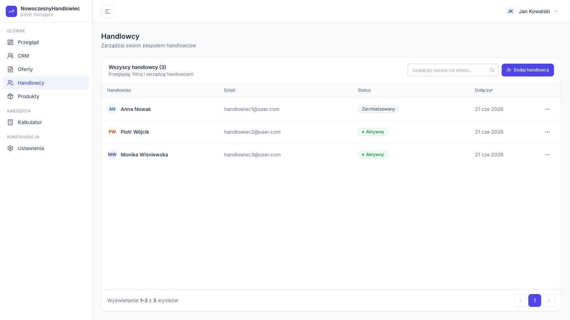Click email handlowiec3@user.com

point(252,155)
